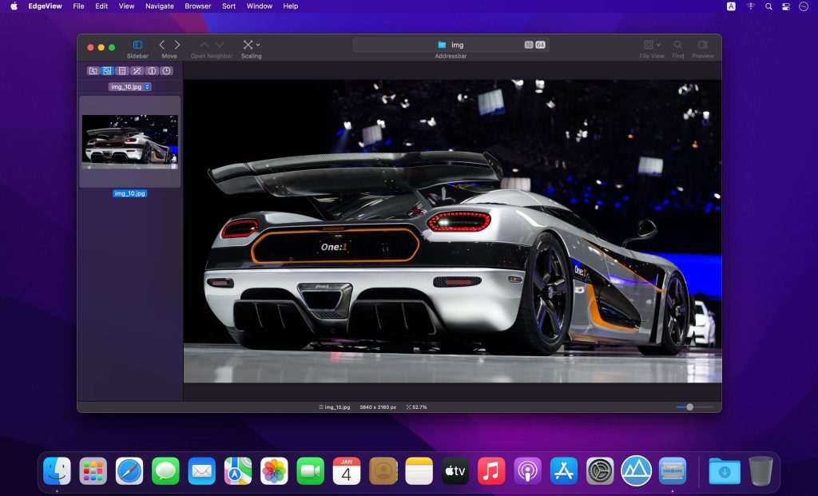Open the Sort menu
The height and width of the screenshot is (496, 818).
click(228, 6)
